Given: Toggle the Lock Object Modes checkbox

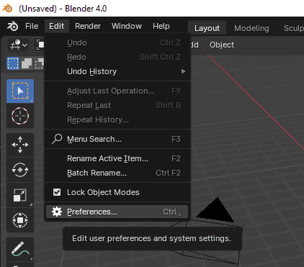Looking at the screenshot, I should pos(57,192).
